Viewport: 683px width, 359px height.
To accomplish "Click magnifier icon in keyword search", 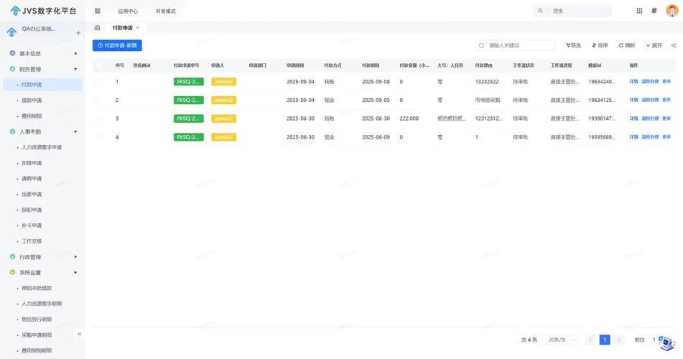I will coord(481,45).
